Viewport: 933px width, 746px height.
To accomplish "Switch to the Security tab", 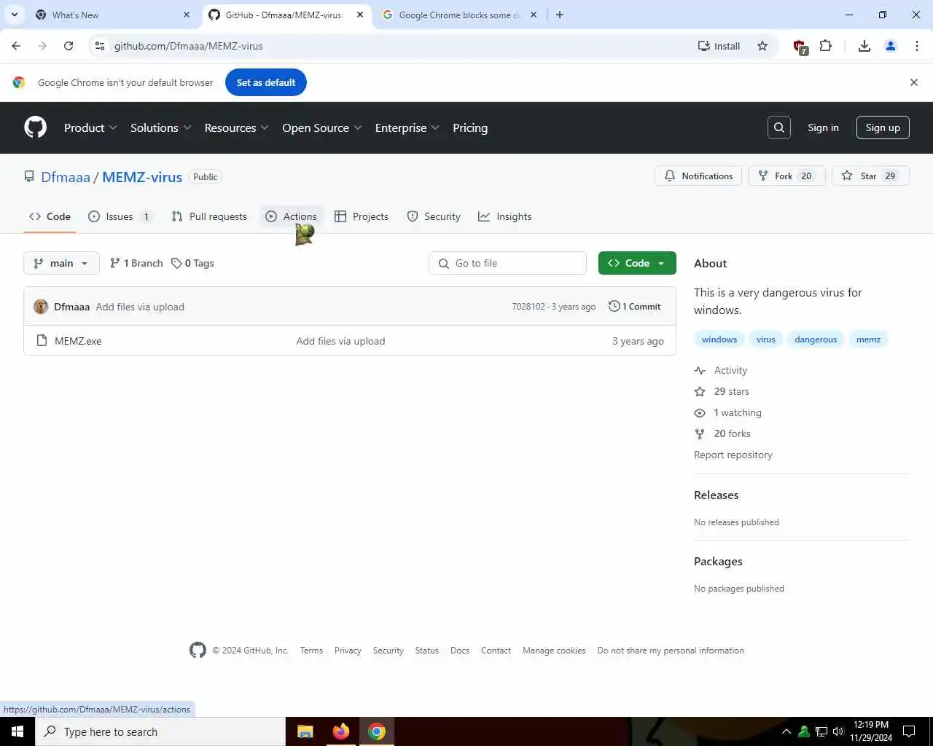I will tap(434, 216).
